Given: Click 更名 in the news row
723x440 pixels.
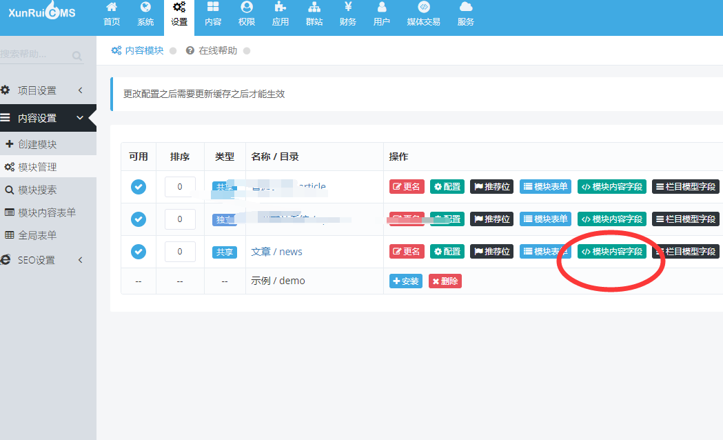Looking at the screenshot, I should [407, 251].
